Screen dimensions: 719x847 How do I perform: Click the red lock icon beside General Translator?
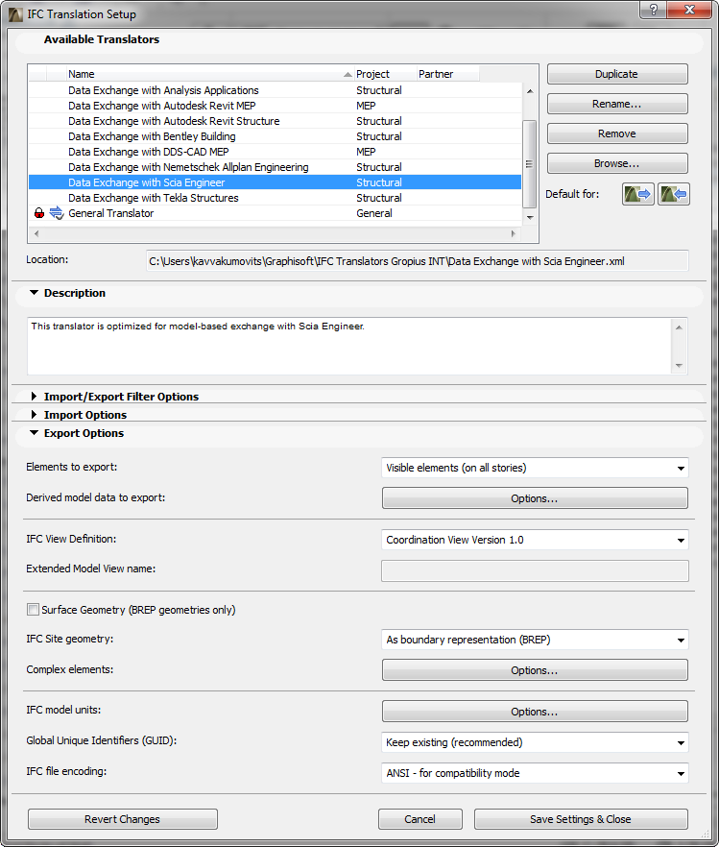coord(38,213)
